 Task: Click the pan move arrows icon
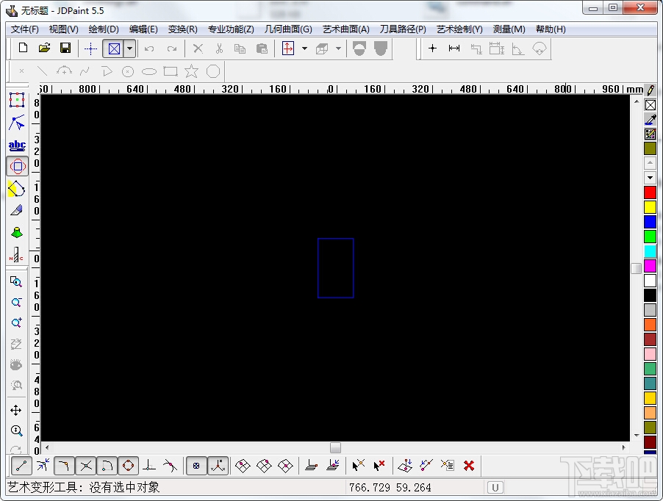point(16,410)
